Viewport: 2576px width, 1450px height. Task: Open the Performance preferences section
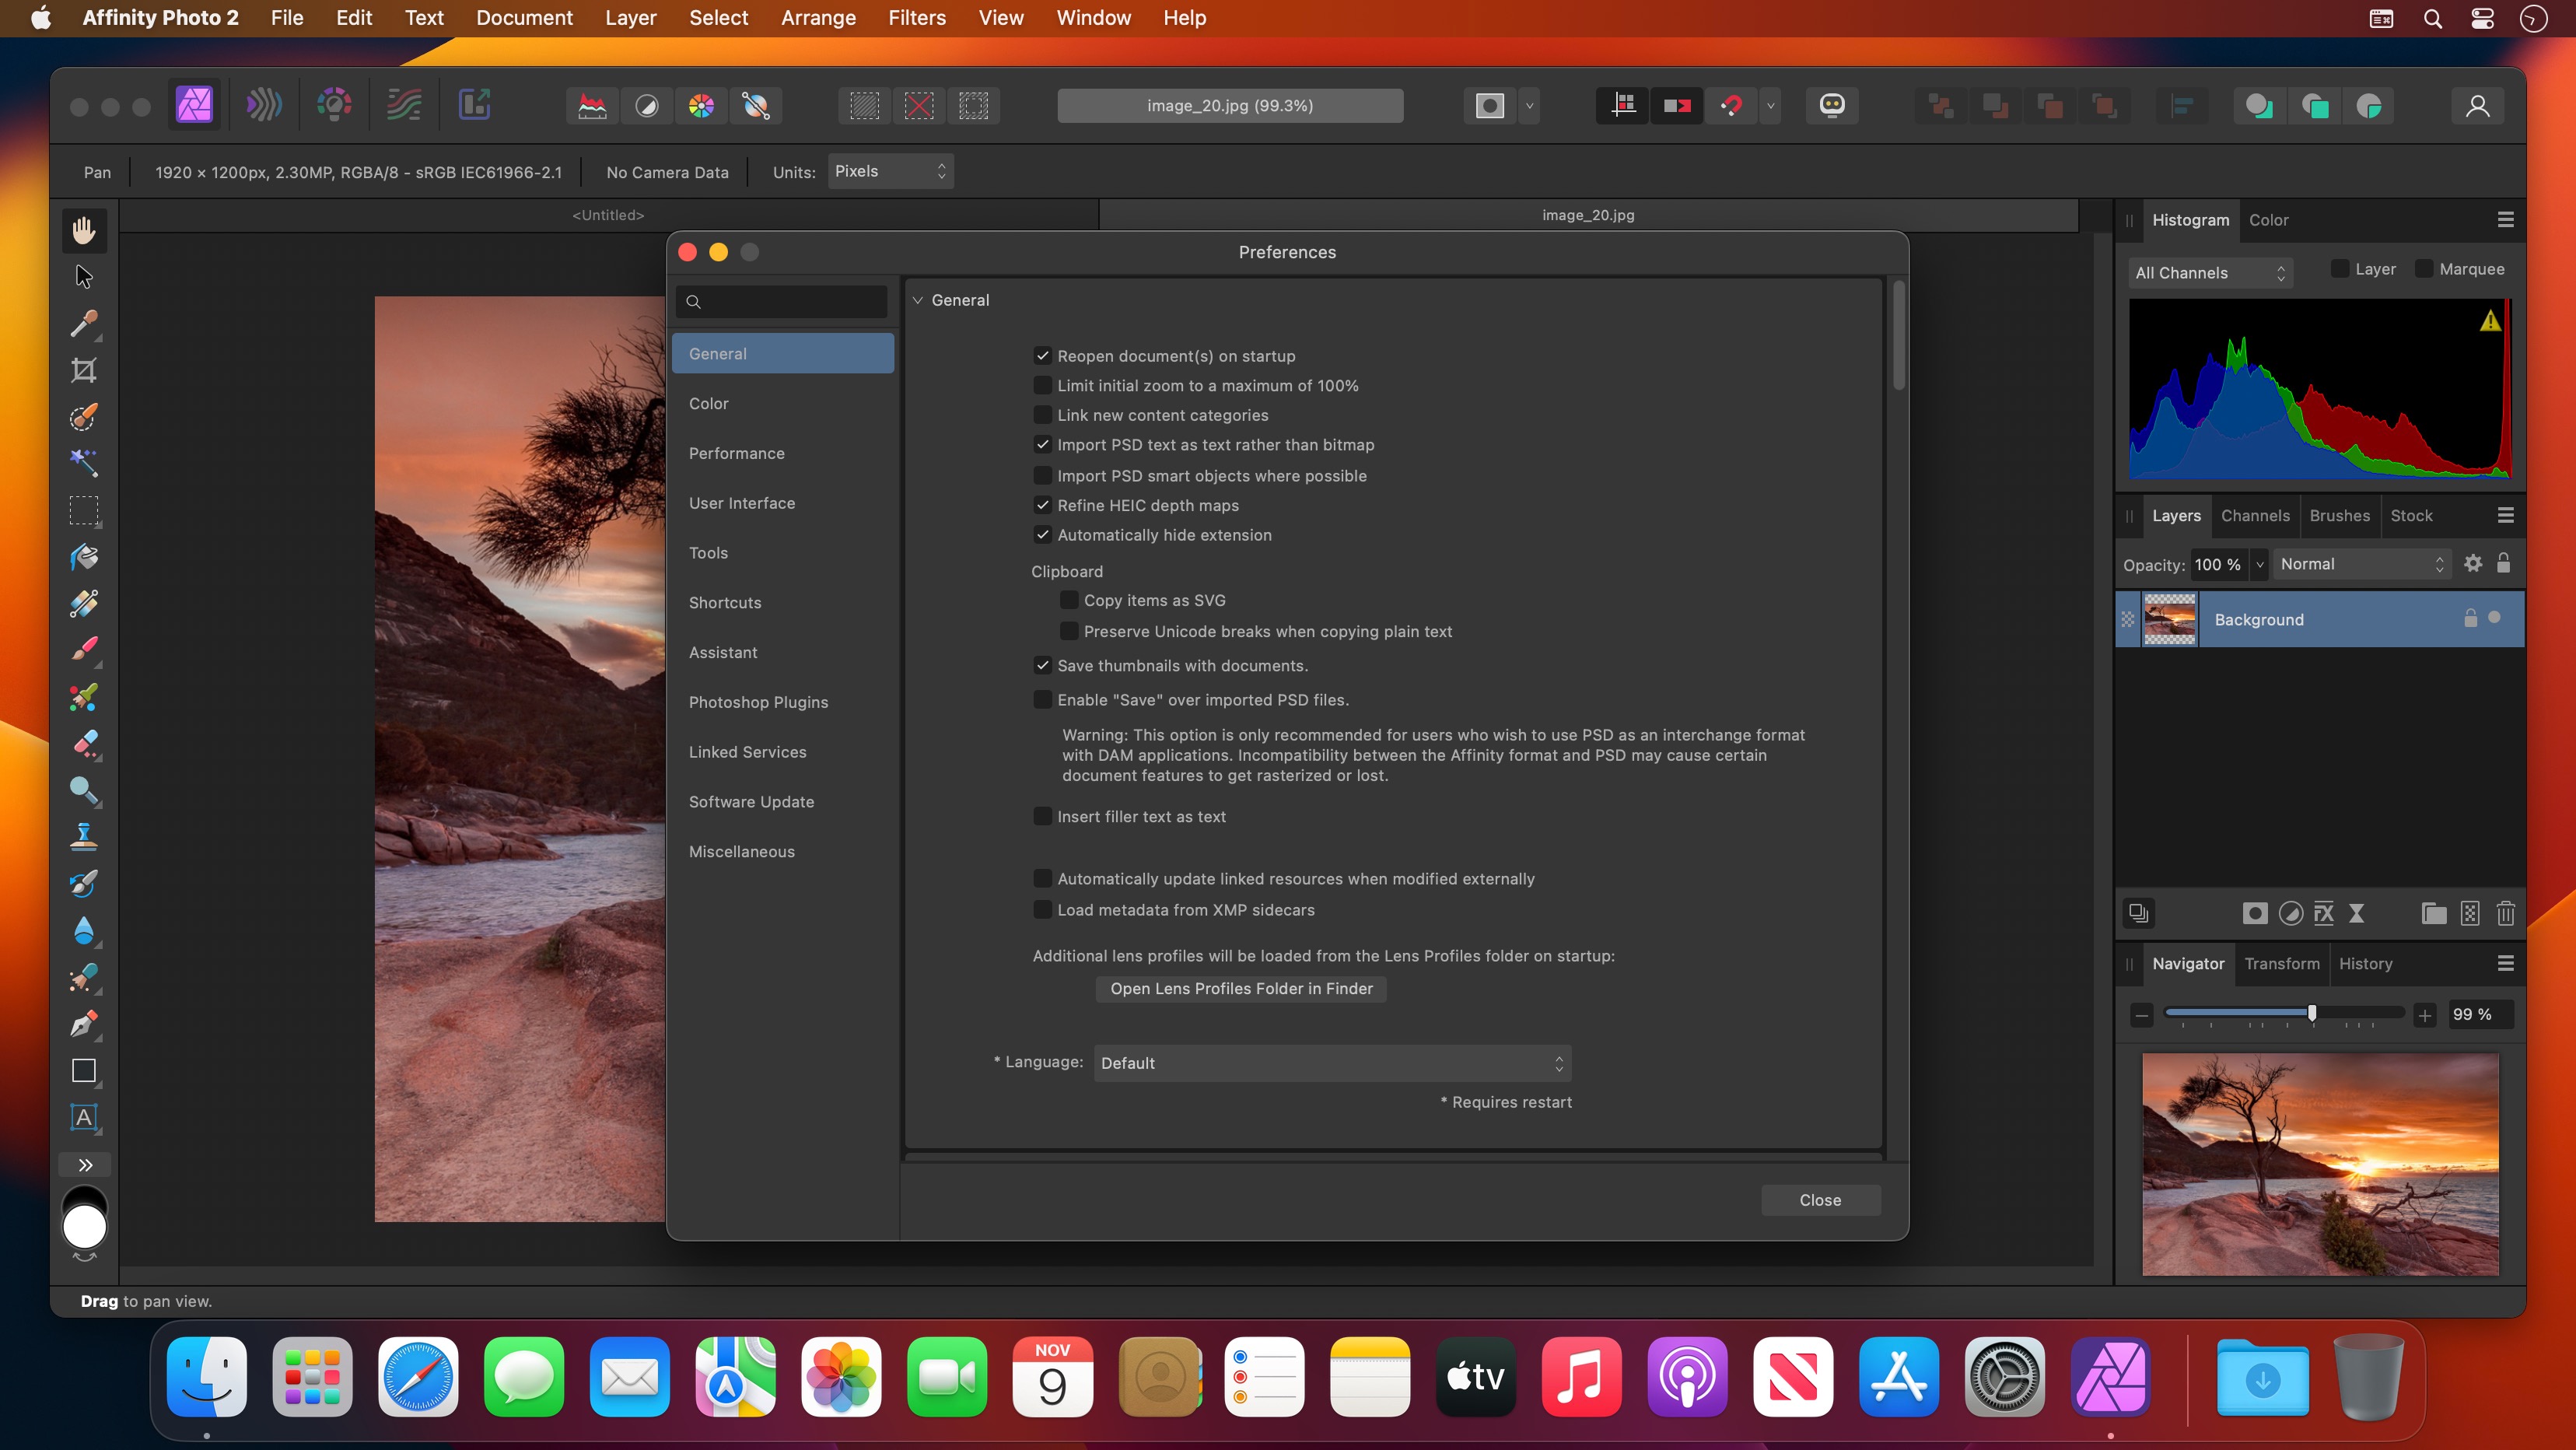[736, 453]
